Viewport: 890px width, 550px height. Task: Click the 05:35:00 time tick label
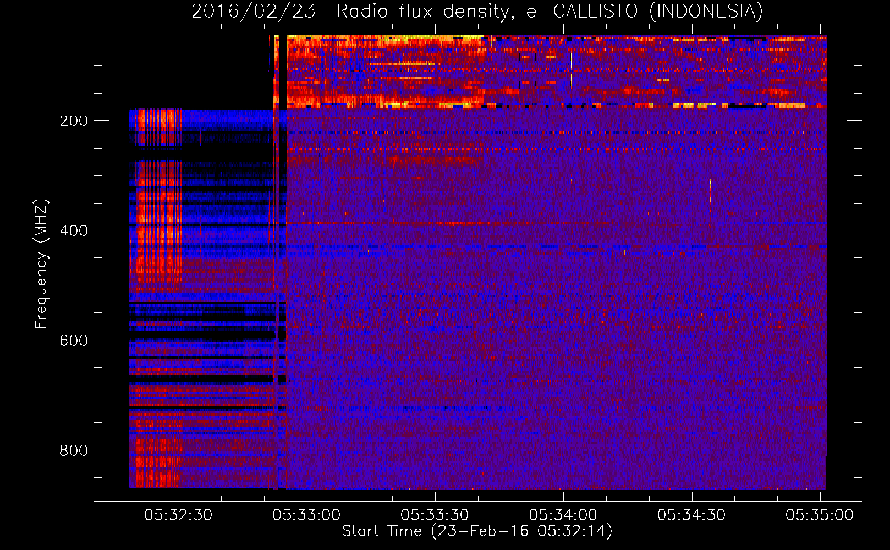click(820, 515)
